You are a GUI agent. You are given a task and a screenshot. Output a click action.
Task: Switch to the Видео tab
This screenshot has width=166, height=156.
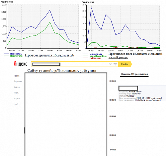pos(17,87)
